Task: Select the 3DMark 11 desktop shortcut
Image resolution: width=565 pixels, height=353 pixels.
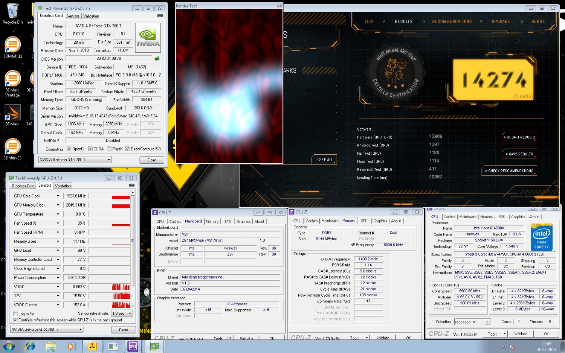Action: pyautogui.click(x=12, y=47)
